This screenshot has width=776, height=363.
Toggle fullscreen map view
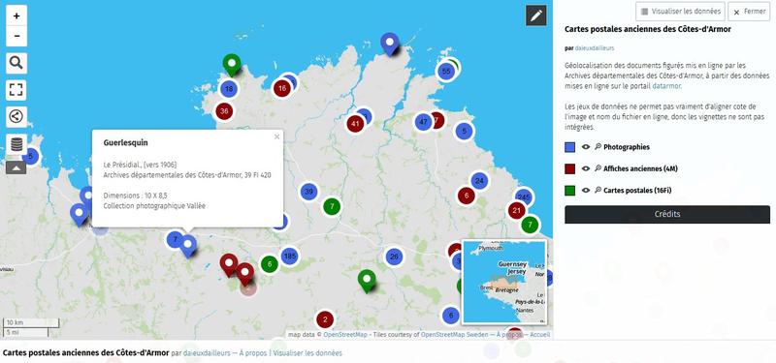click(x=16, y=90)
